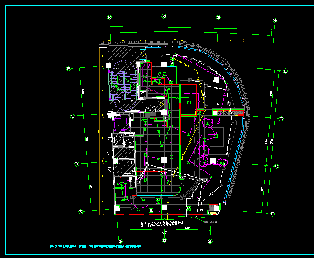This screenshot has height=258, width=314.
Task: Select axis bubble E on the left
Action: (81, 212)
